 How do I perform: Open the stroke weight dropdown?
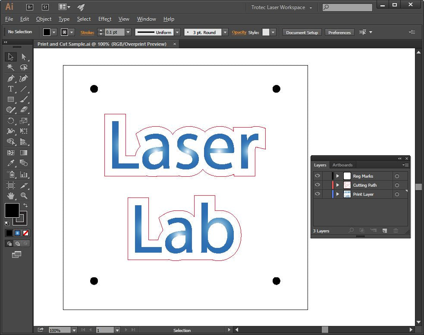[x=128, y=32]
